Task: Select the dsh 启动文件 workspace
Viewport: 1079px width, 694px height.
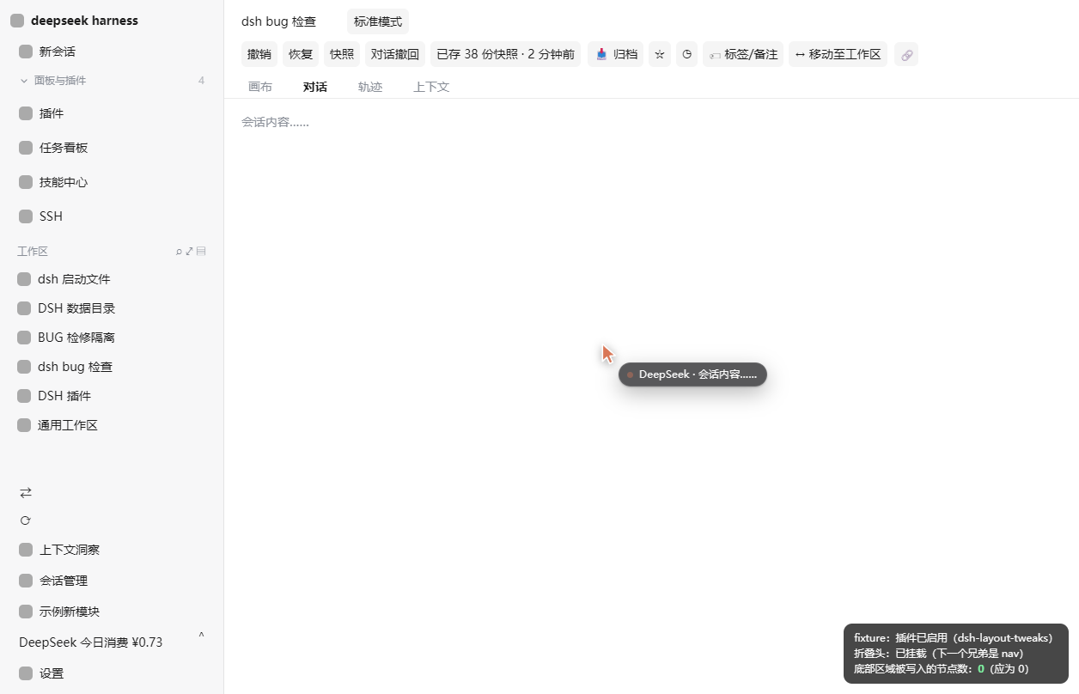Action: tap(112, 279)
